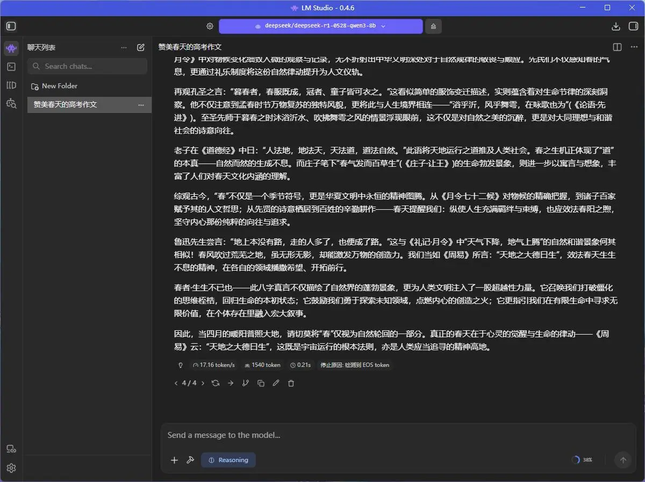Copy the assistant's response via copy icon
Image resolution: width=645 pixels, height=482 pixels.
click(x=261, y=382)
